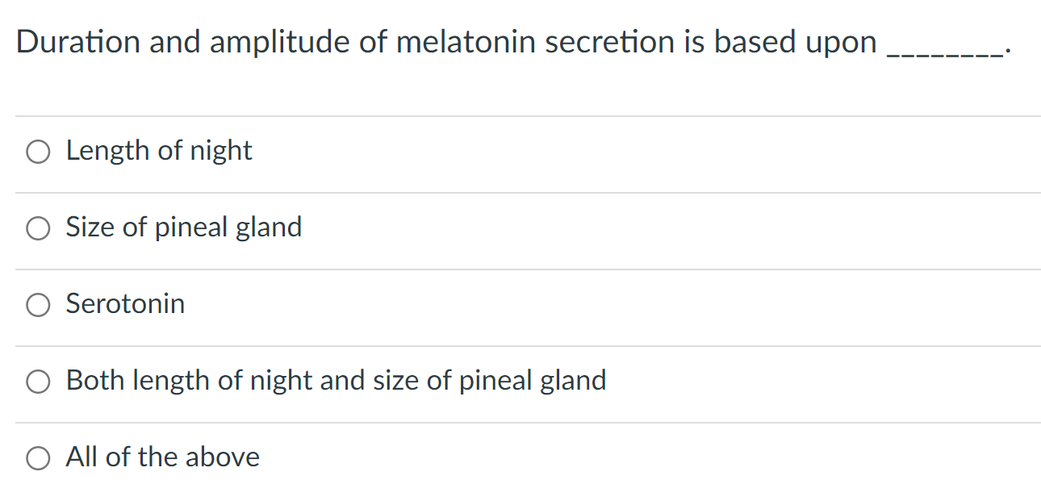This screenshot has height=501, width=1041.
Task: Click the "Serotonin" answer label text
Action: click(125, 304)
